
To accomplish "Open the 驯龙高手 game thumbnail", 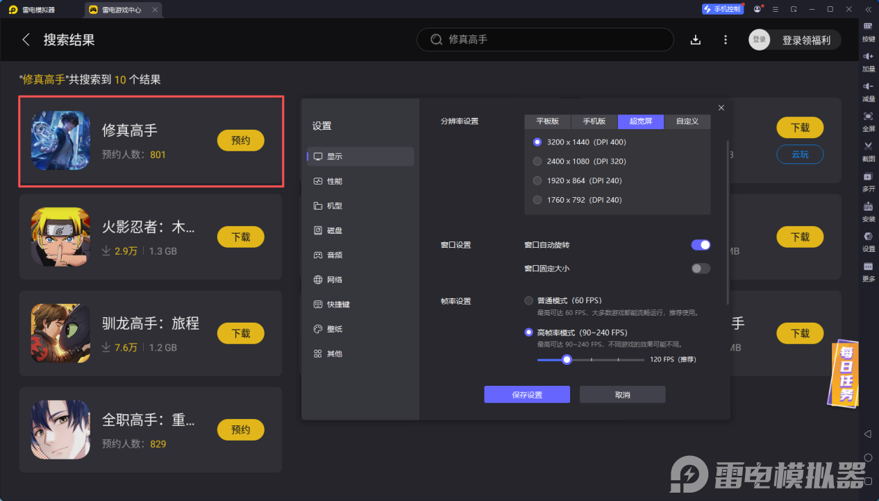I will (x=60, y=333).
